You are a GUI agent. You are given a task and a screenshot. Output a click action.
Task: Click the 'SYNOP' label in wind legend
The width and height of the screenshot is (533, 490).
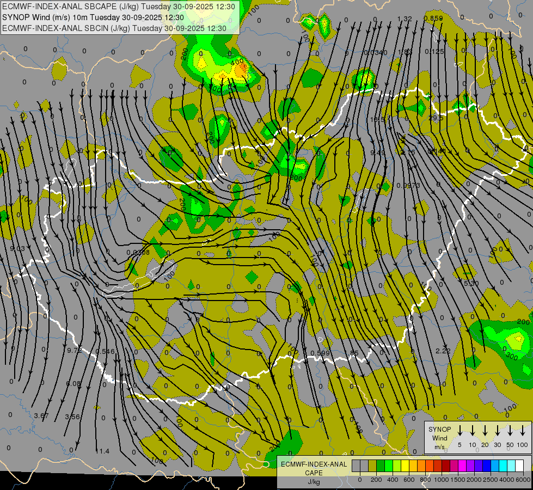439,429
